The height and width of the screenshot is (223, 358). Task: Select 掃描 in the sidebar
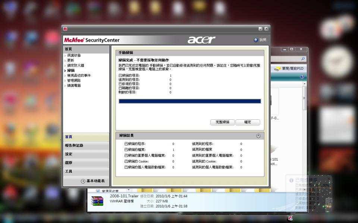pyautogui.click(x=71, y=70)
